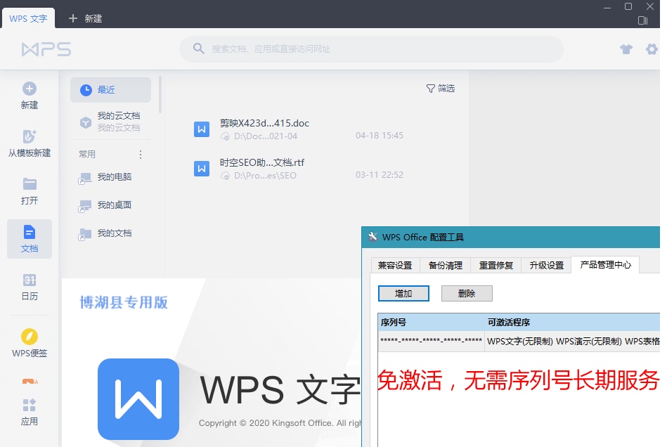Select the masked serial number cell
667x447 pixels.
pyautogui.click(x=431, y=341)
